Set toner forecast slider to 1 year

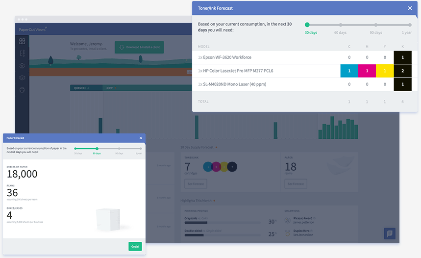tap(410, 25)
